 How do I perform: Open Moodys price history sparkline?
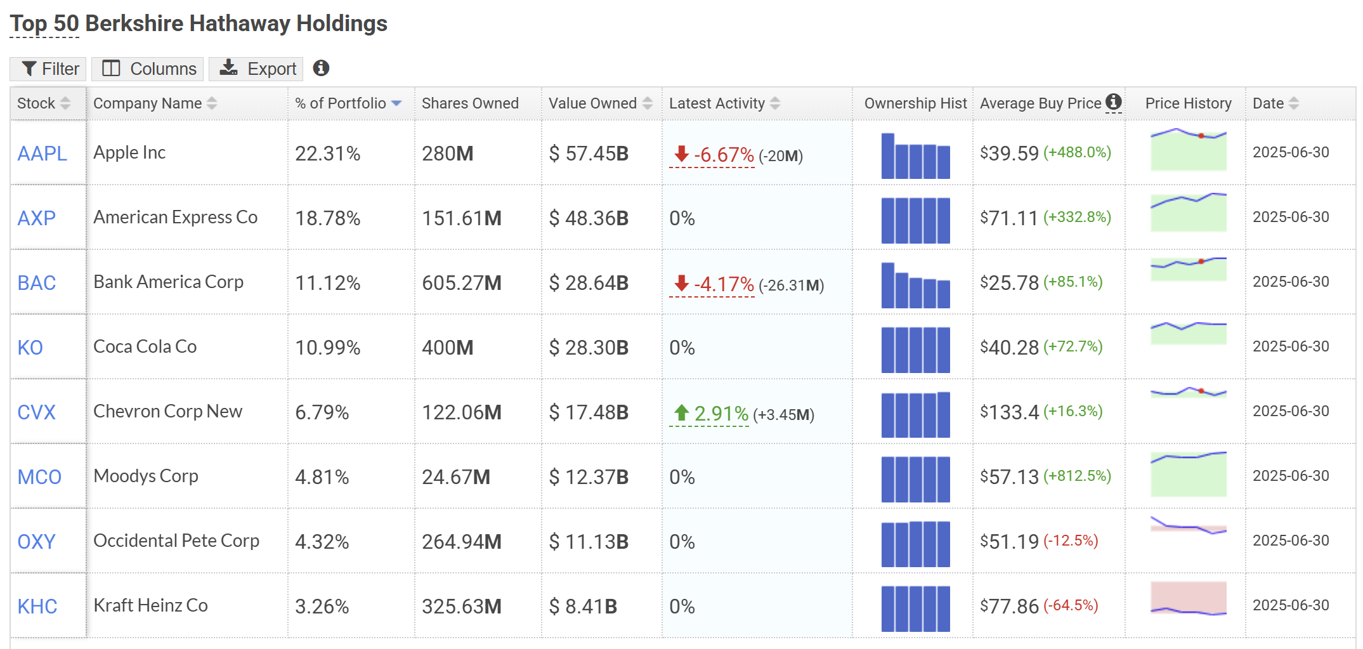tap(1189, 474)
